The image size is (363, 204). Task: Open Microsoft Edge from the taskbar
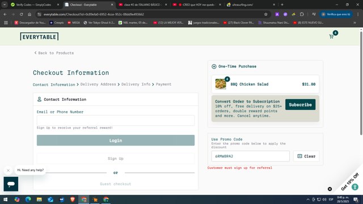coord(28,199)
